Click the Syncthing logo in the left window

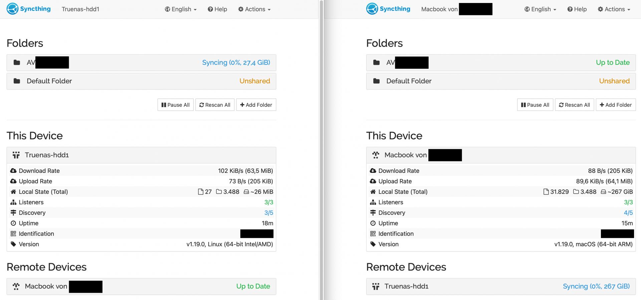(29, 9)
